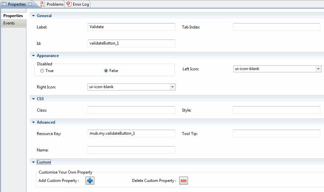This screenshot has height=192, width=324.
Task: Switch to the Error Log tab
Action: pyautogui.click(x=78, y=4)
